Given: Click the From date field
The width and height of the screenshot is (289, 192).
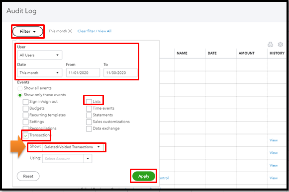Looking at the screenshot, I should 83,72.
